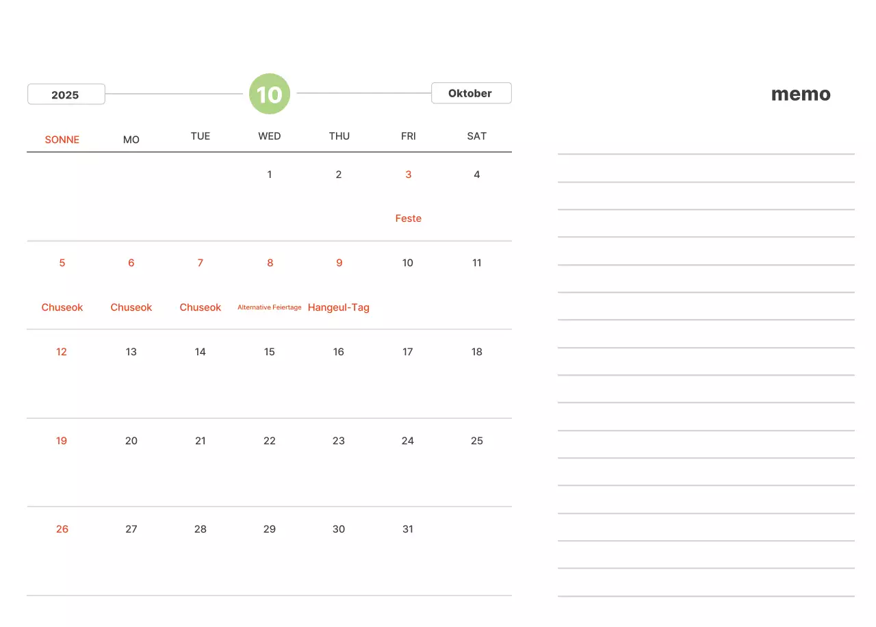Click the green circle month number 10
The height and width of the screenshot is (627, 876).
coord(270,94)
